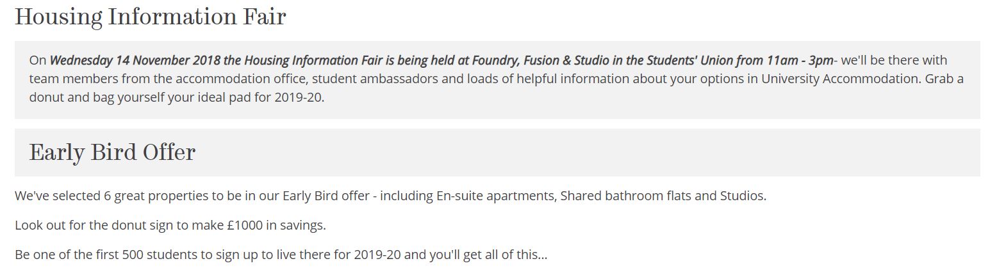
Task: Click the Housing Information Fair heading
Action: click(x=150, y=17)
